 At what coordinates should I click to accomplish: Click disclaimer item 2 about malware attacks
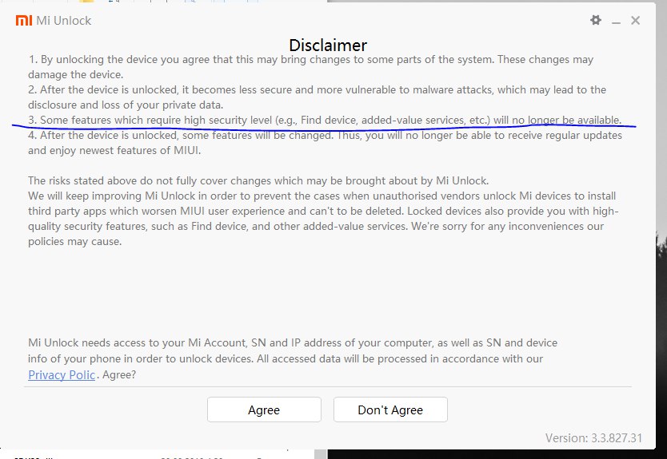click(317, 97)
